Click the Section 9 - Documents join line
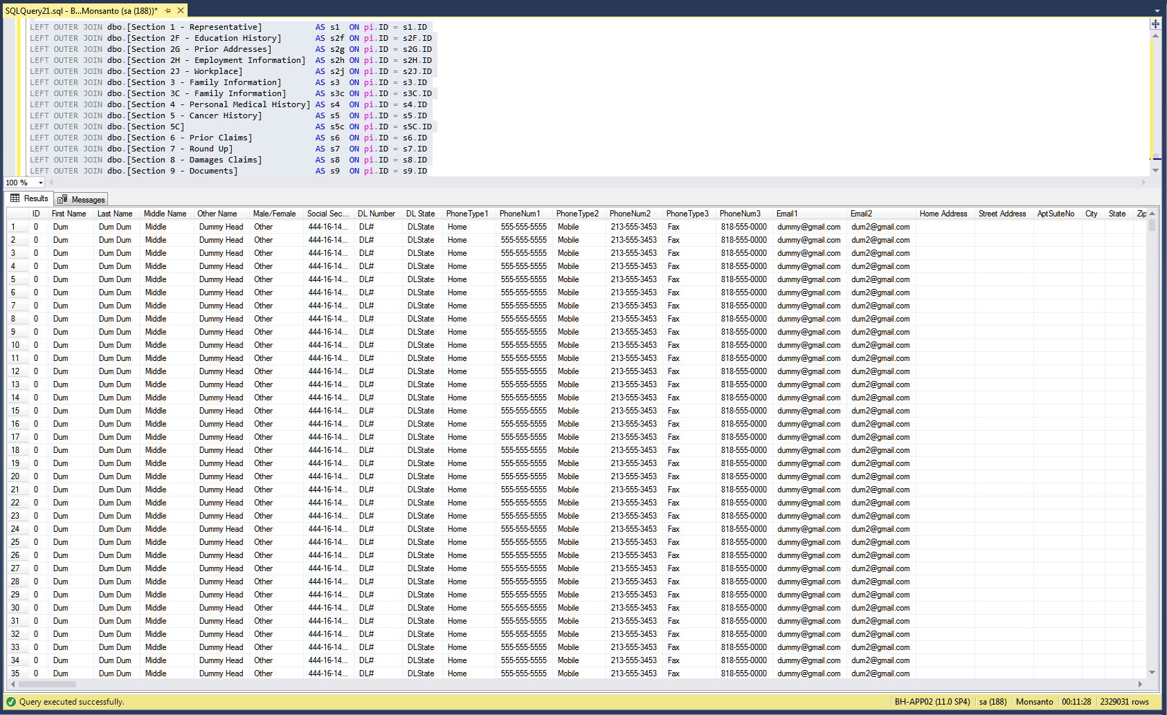 pos(228,171)
